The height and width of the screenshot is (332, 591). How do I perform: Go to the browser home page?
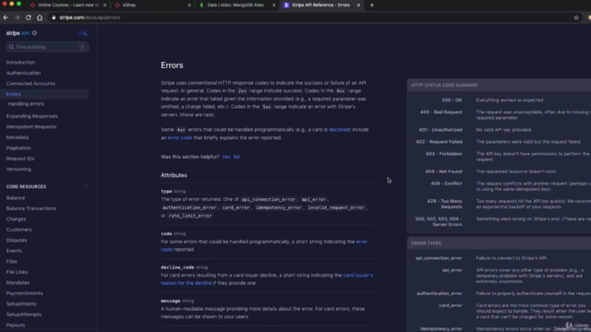coord(40,18)
